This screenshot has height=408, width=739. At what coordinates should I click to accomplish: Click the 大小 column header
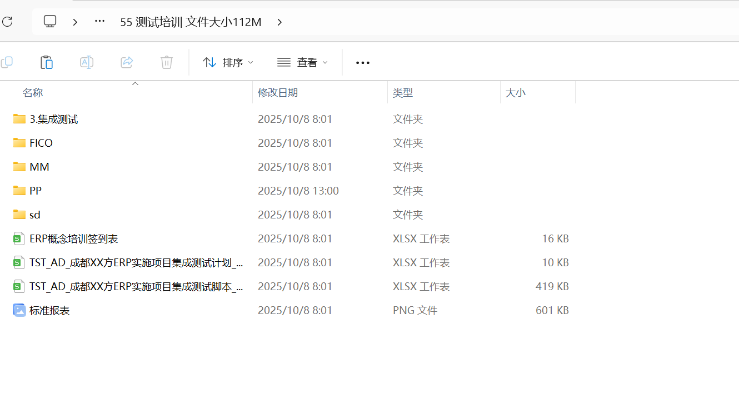coord(515,93)
